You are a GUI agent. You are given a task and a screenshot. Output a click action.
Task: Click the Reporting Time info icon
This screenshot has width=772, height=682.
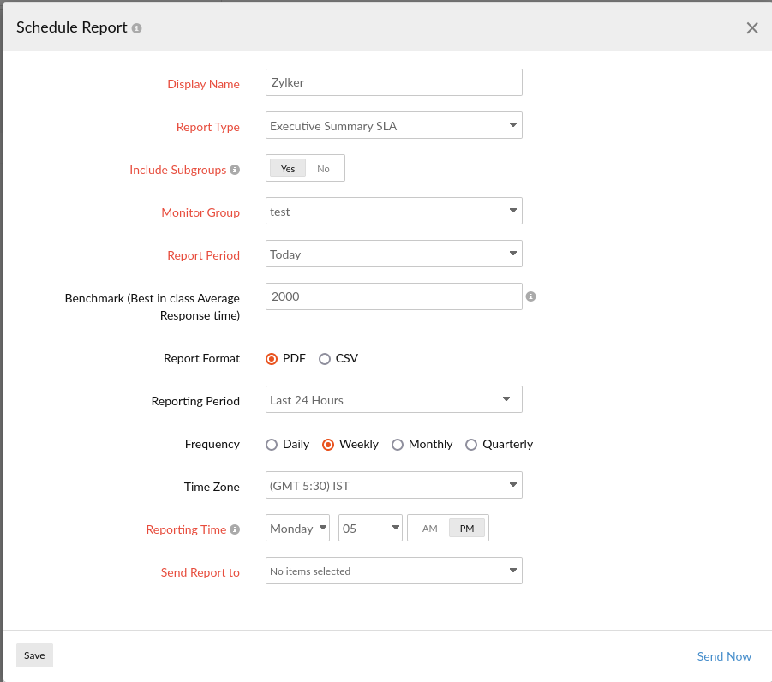(x=233, y=529)
